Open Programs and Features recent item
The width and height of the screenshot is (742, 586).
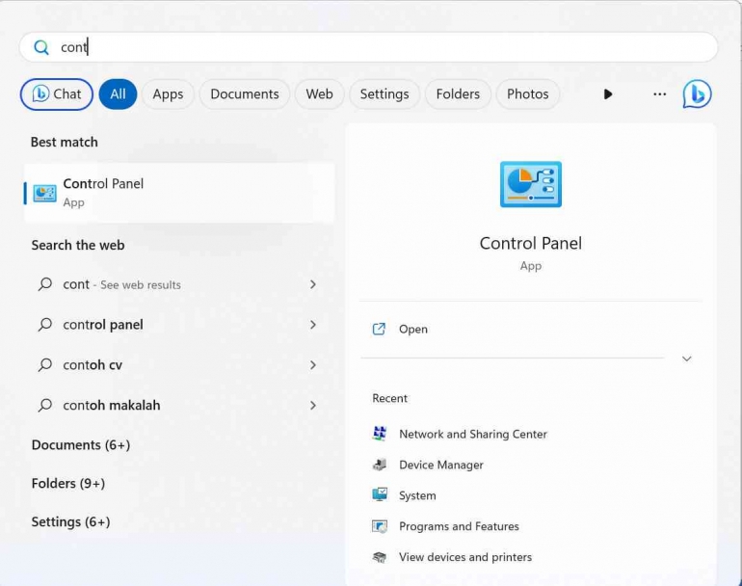coord(459,526)
